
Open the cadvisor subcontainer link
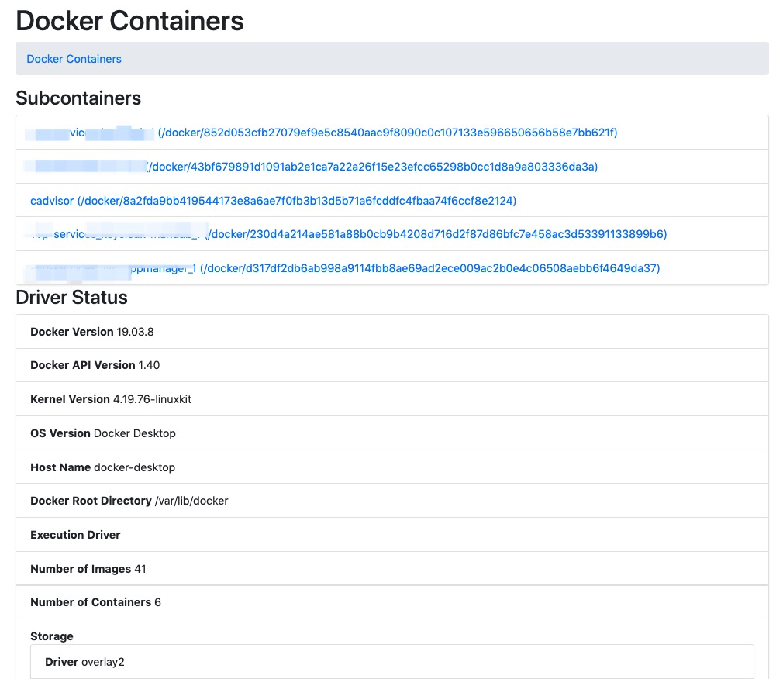273,201
